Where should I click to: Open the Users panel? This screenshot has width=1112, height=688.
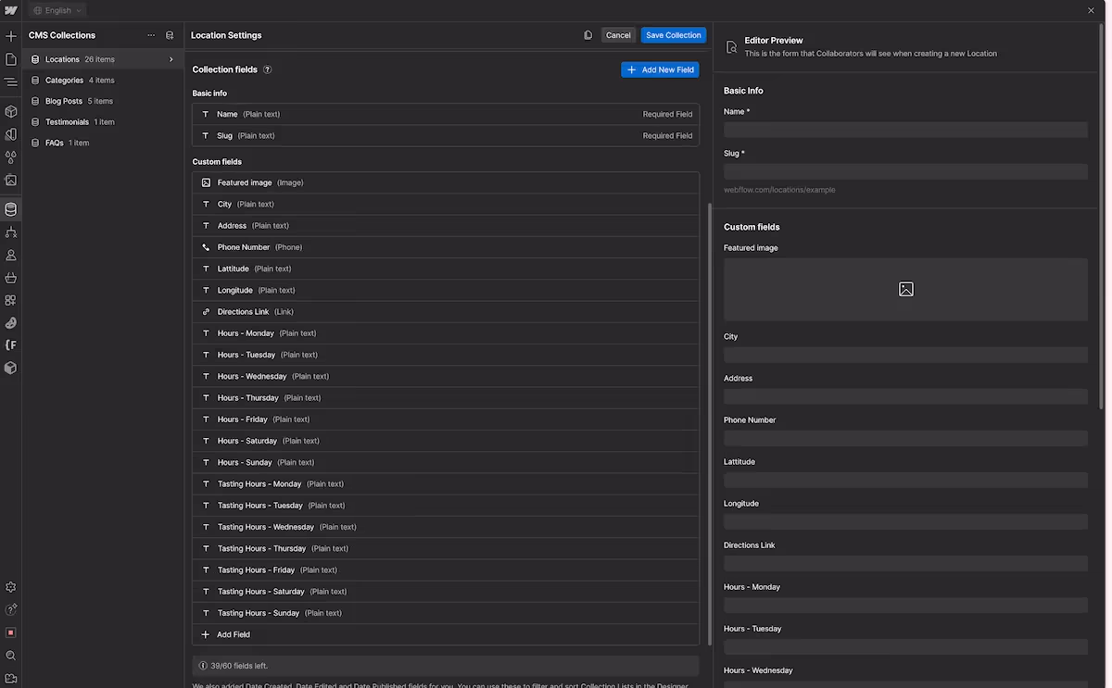point(11,255)
